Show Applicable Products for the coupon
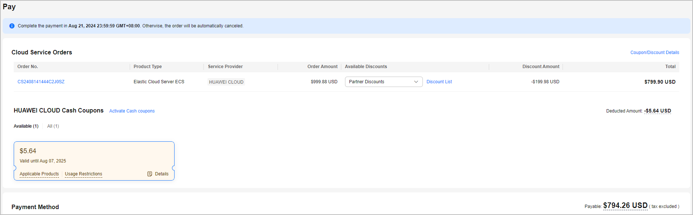 (x=39, y=174)
